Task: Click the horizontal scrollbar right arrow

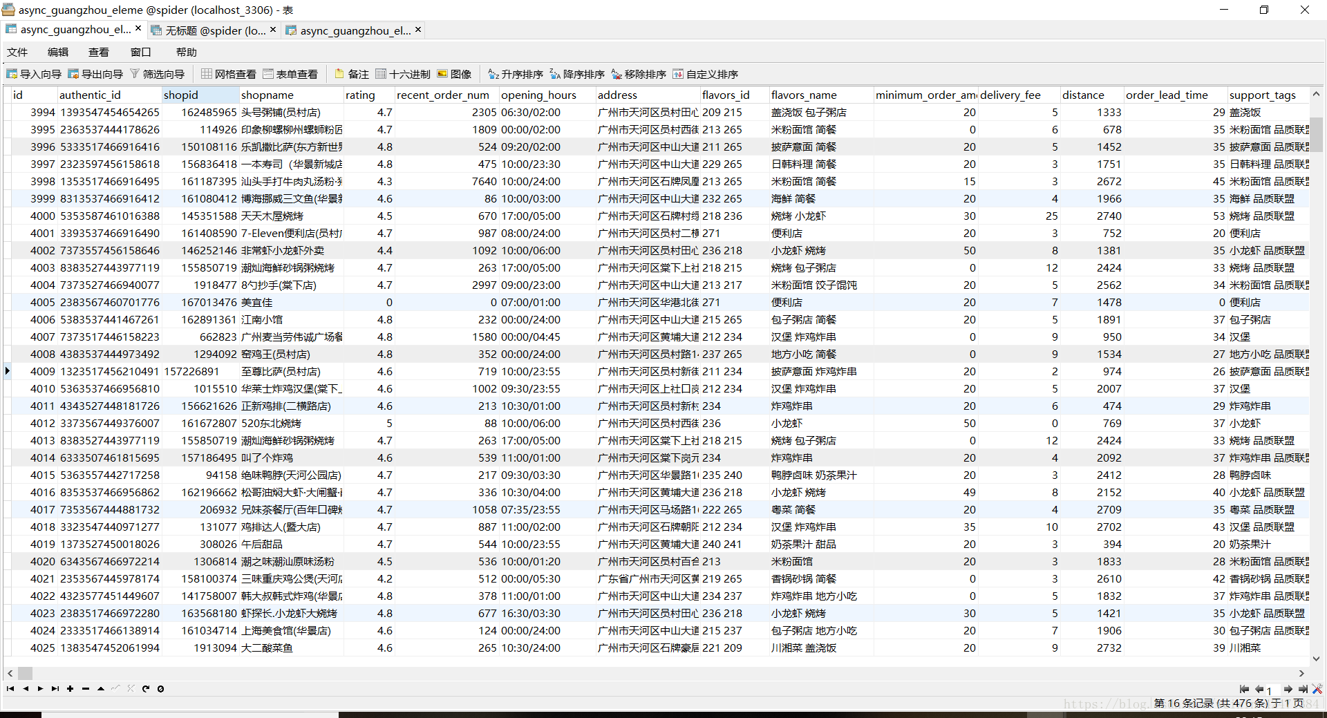Action: pyautogui.click(x=1301, y=673)
